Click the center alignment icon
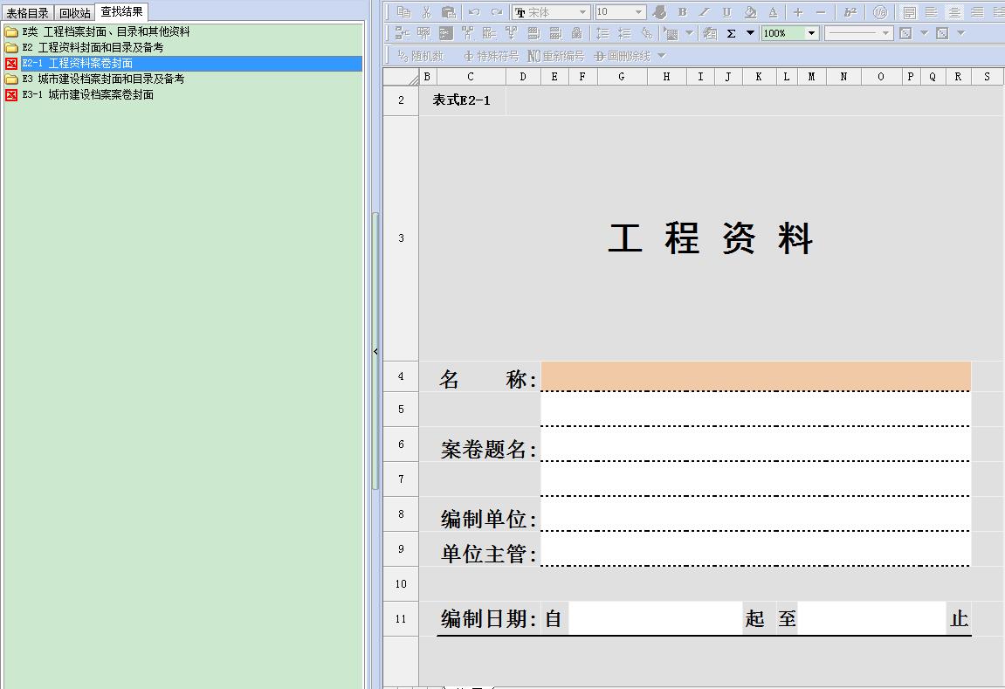This screenshot has height=689, width=1005. 954,12
